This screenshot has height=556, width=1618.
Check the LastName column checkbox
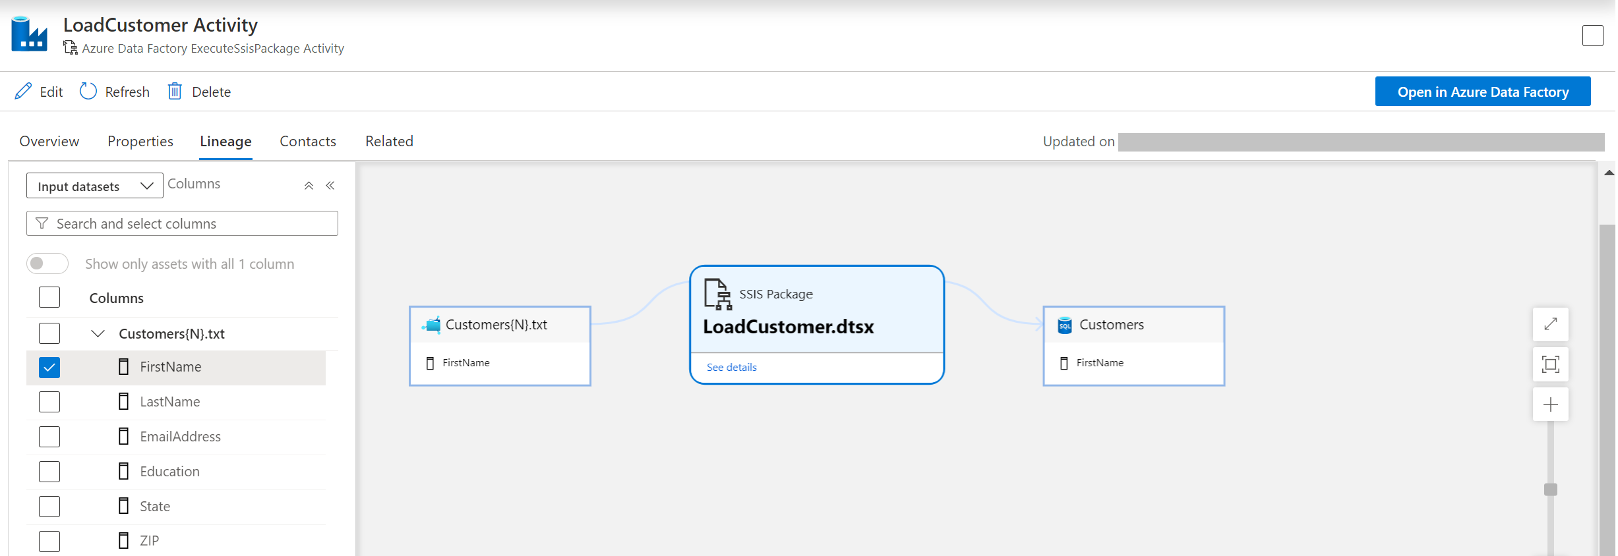click(x=49, y=402)
